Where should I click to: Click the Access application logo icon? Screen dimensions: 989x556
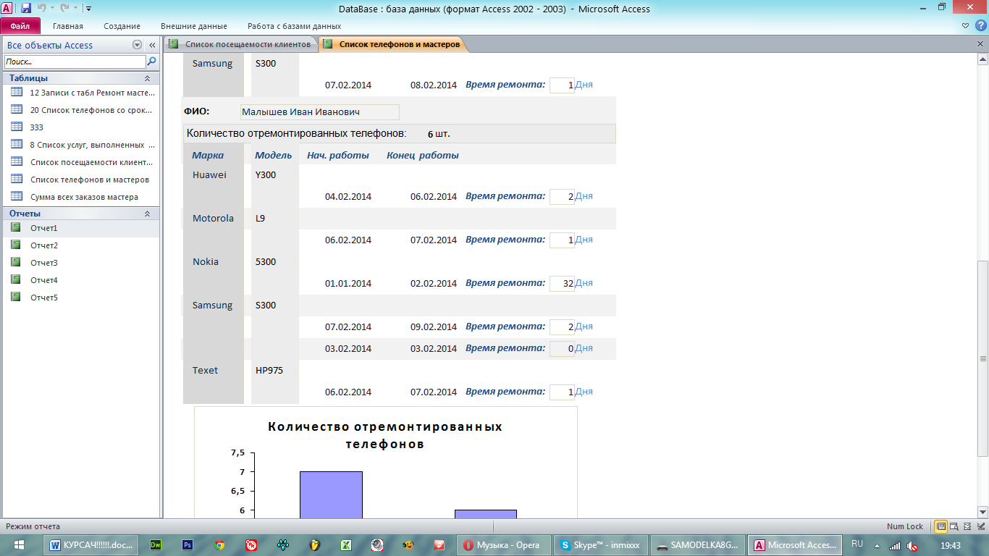point(8,9)
